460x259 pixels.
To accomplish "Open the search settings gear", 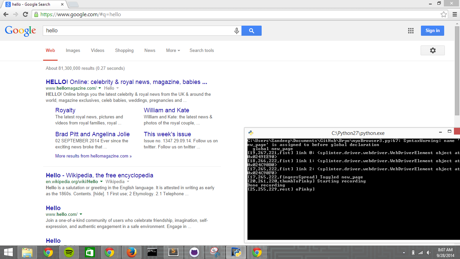I will 433,50.
